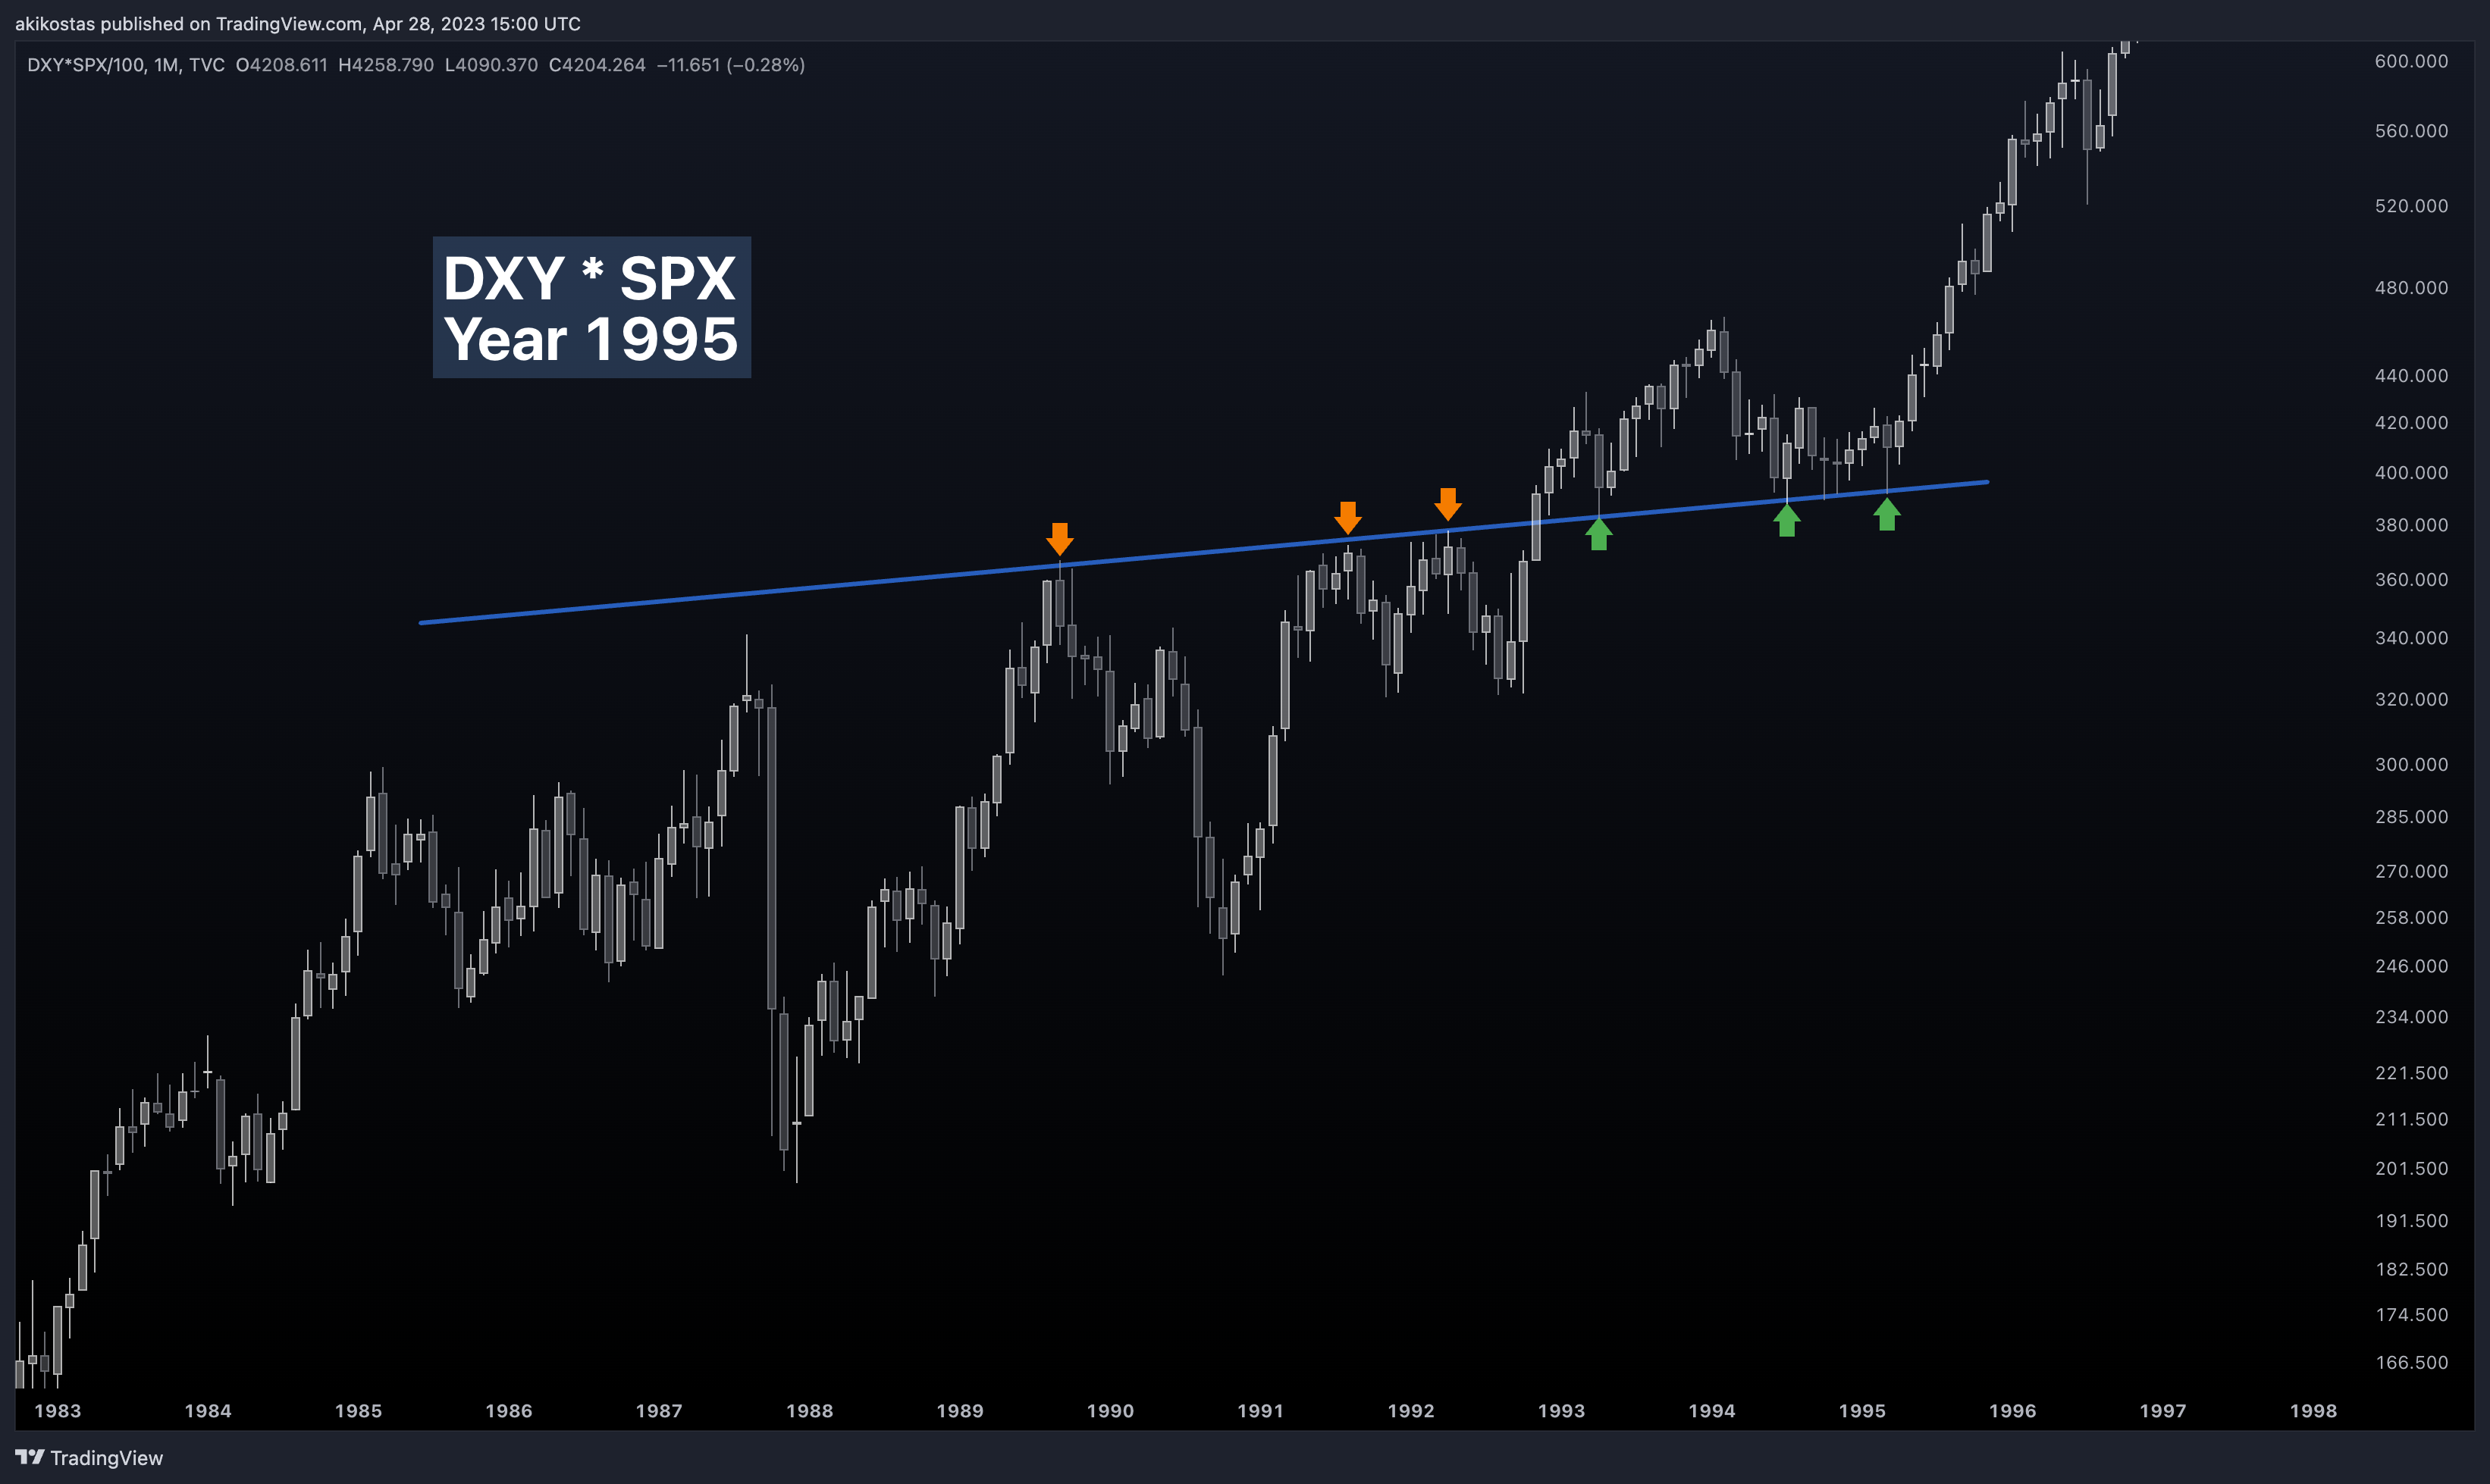Image resolution: width=2490 pixels, height=1484 pixels.
Task: Click the 191.500 price axis label
Action: click(x=2411, y=1221)
